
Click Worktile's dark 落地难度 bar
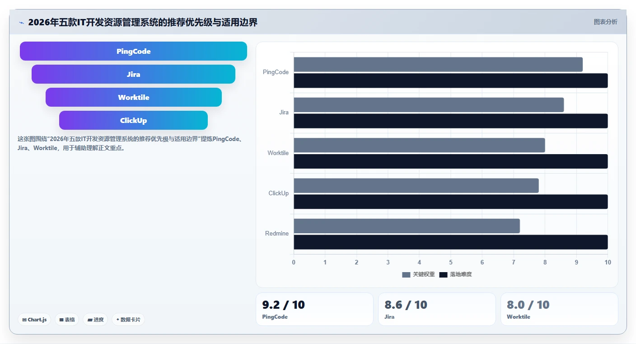click(x=451, y=161)
